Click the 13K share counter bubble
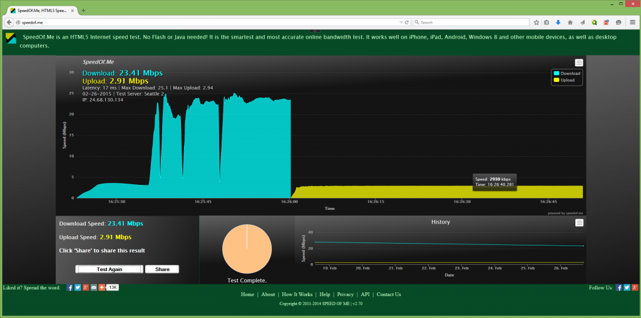 click(x=113, y=287)
